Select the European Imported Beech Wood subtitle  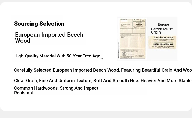49,38
